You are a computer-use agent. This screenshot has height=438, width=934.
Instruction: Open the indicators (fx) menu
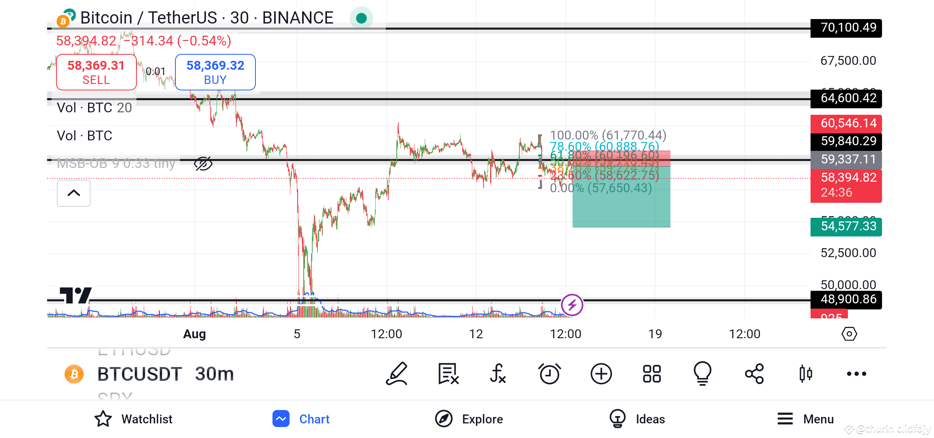coord(498,374)
